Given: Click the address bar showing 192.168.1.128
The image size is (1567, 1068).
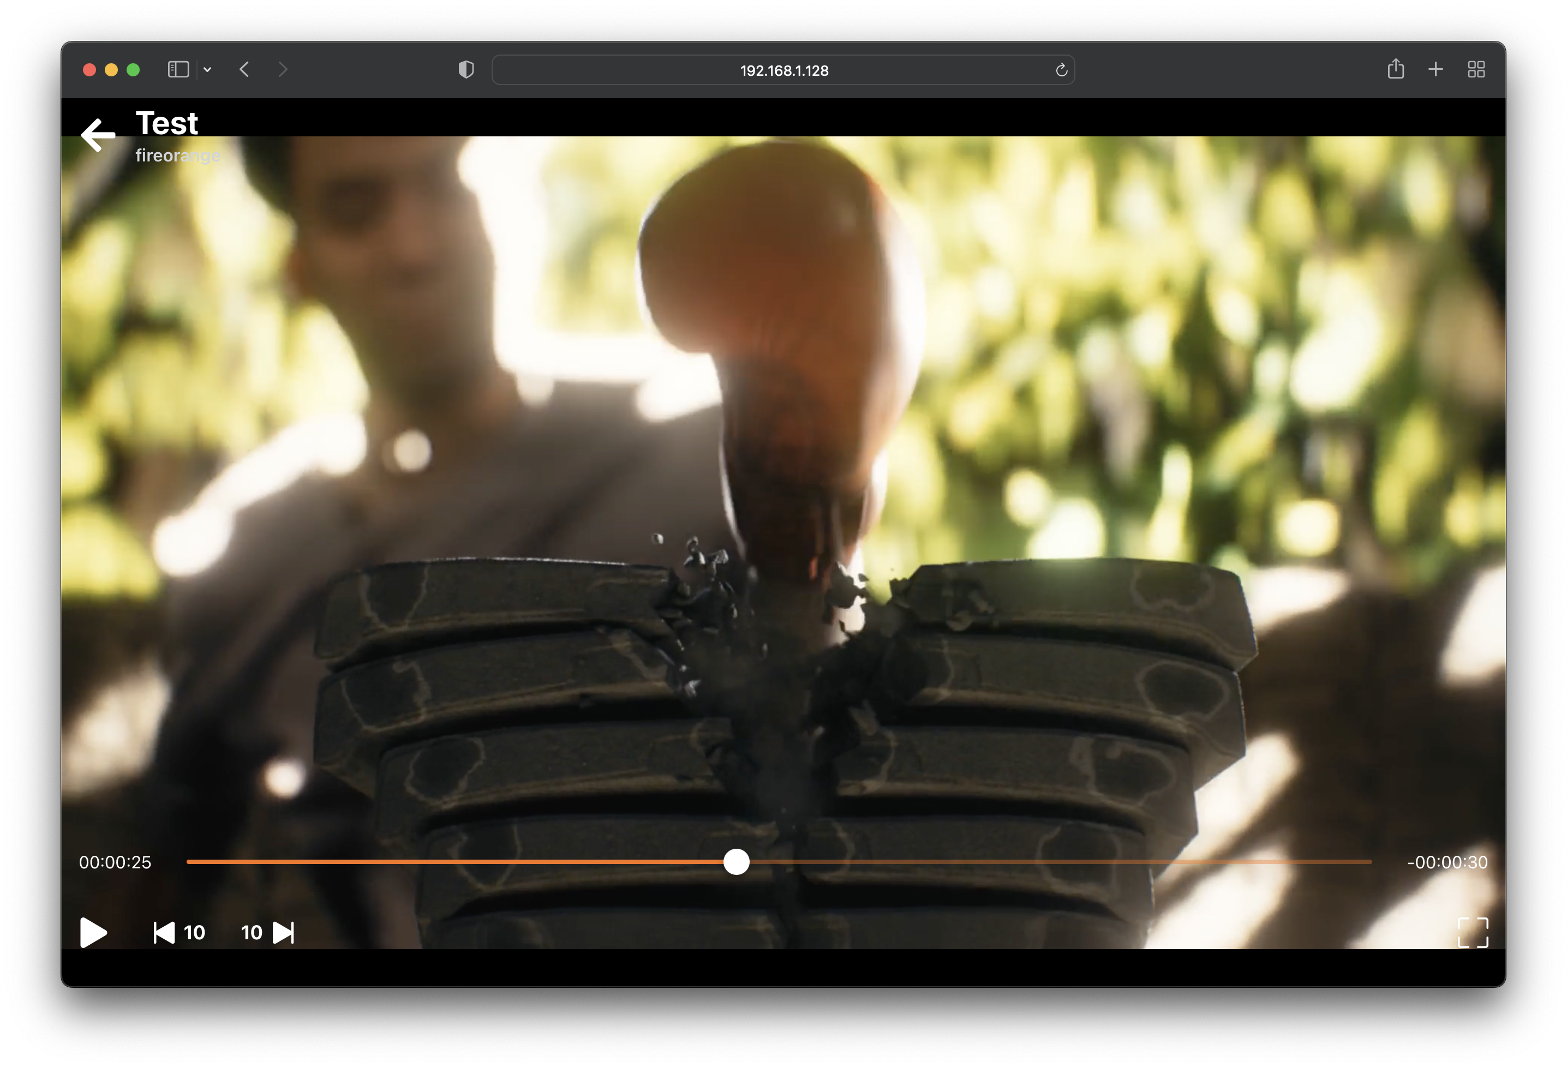Looking at the screenshot, I should pos(783,70).
